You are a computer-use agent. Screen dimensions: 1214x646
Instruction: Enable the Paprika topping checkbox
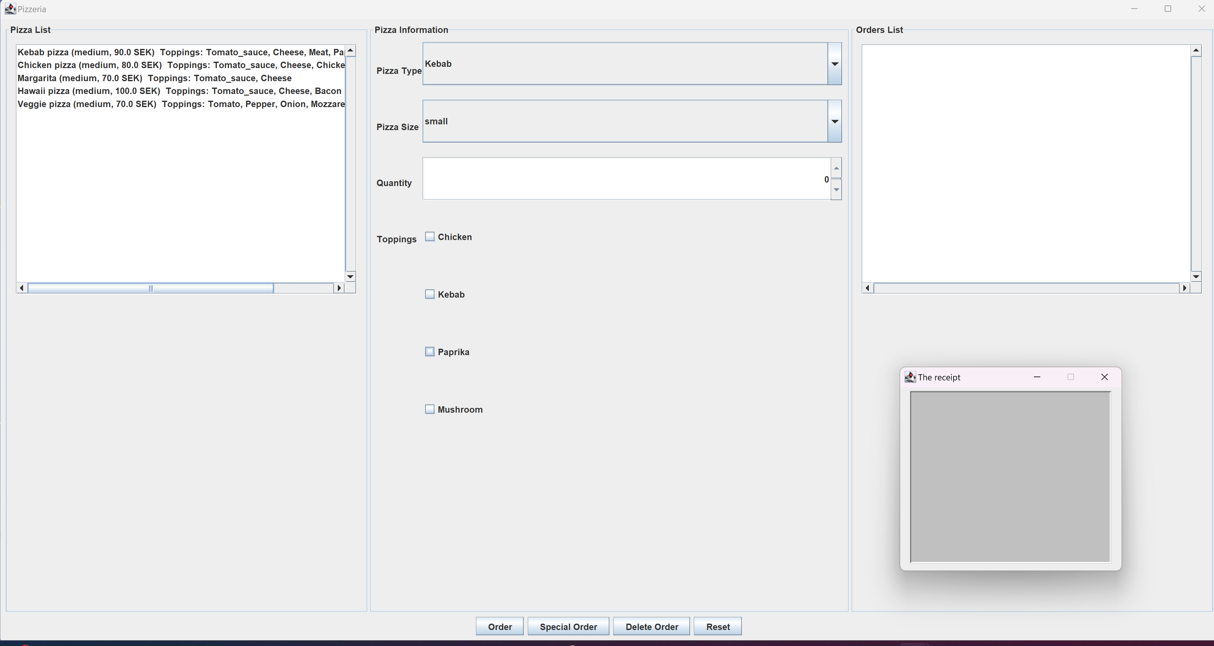pyautogui.click(x=429, y=352)
